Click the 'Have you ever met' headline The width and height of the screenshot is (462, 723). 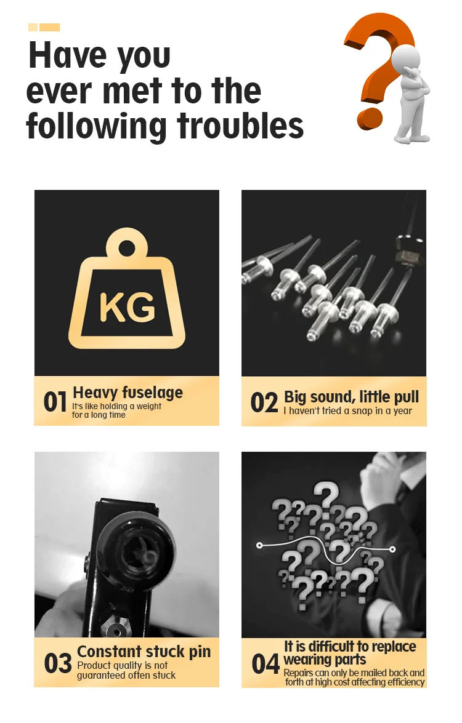[164, 90]
